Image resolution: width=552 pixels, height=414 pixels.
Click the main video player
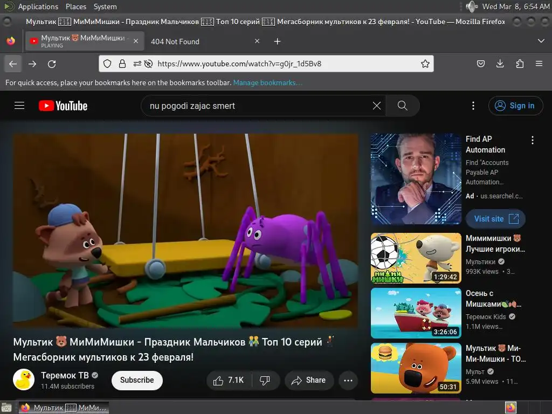pos(185,231)
